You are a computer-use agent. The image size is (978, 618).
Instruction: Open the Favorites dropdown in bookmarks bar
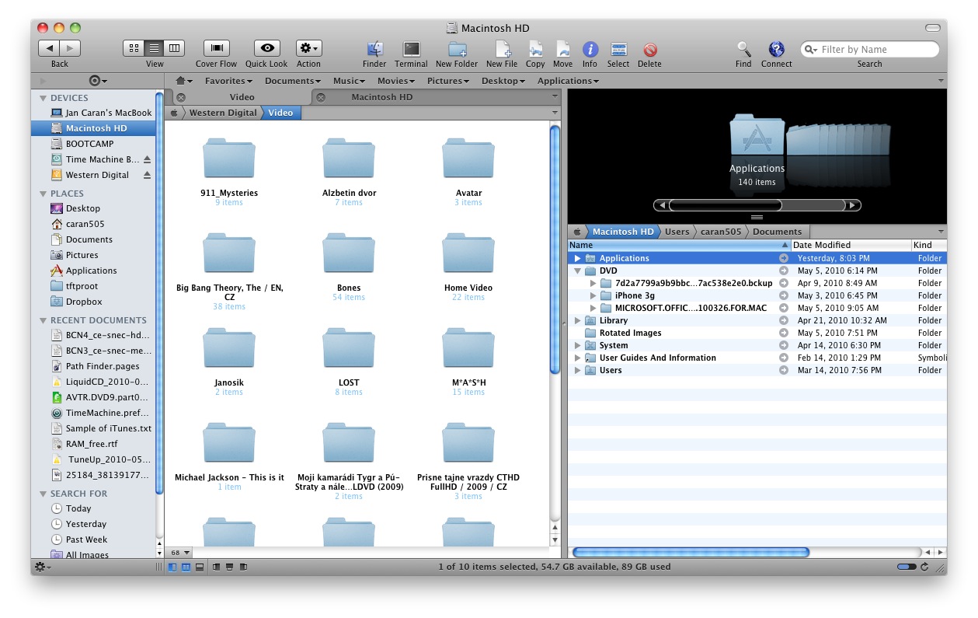pyautogui.click(x=228, y=81)
